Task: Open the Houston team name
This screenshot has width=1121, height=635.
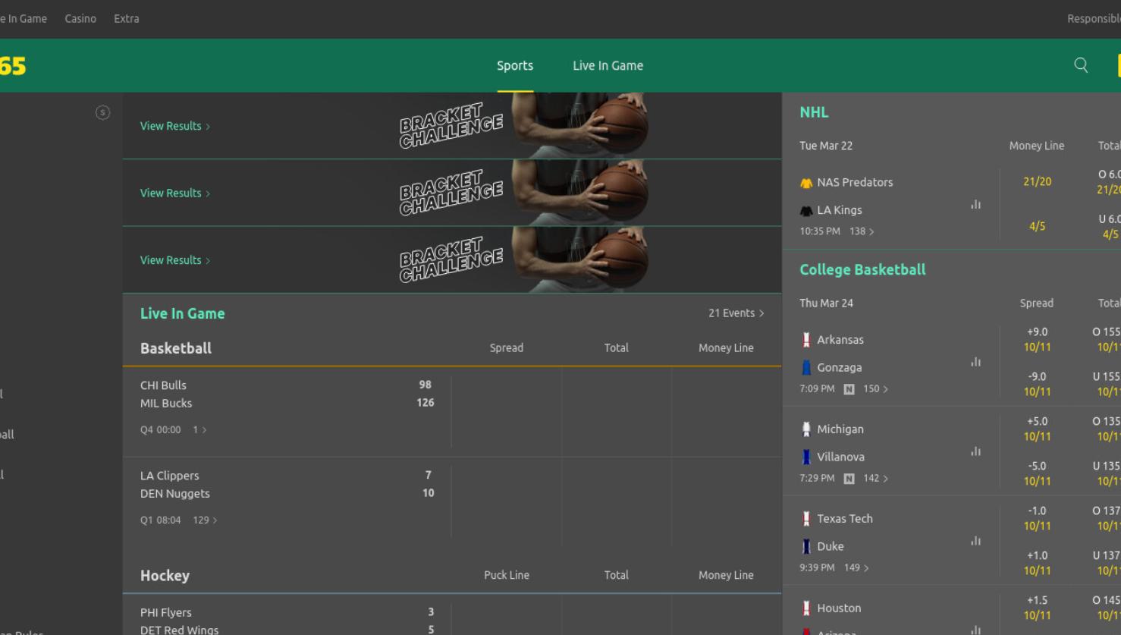Action: coord(839,608)
